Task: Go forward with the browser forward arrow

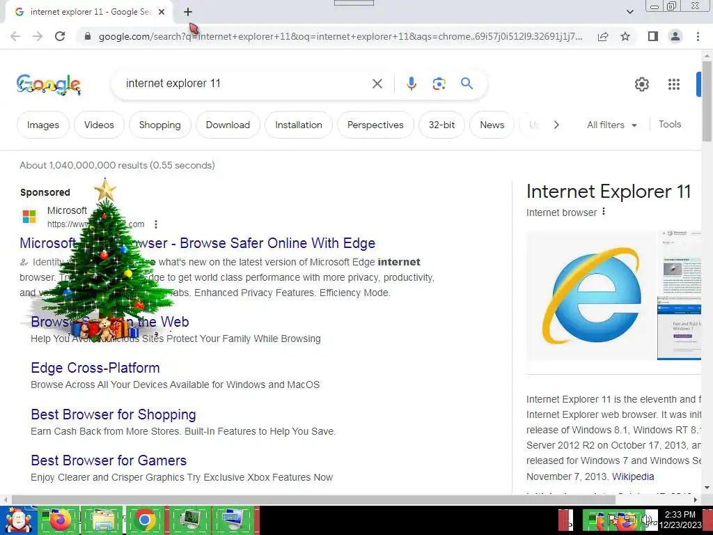Action: [x=38, y=36]
